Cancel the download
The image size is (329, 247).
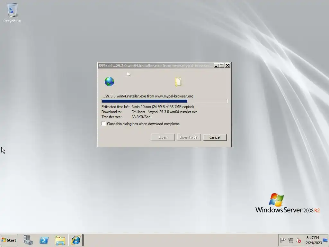coord(215,137)
